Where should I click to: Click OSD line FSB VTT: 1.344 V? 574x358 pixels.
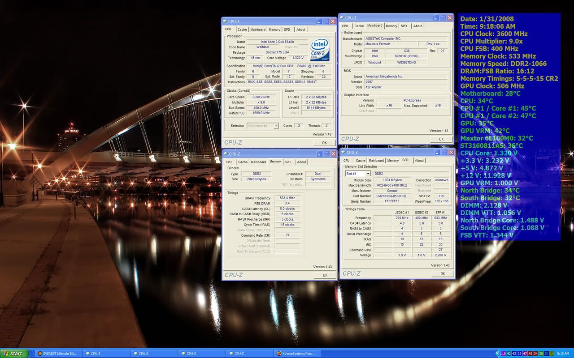point(487,235)
